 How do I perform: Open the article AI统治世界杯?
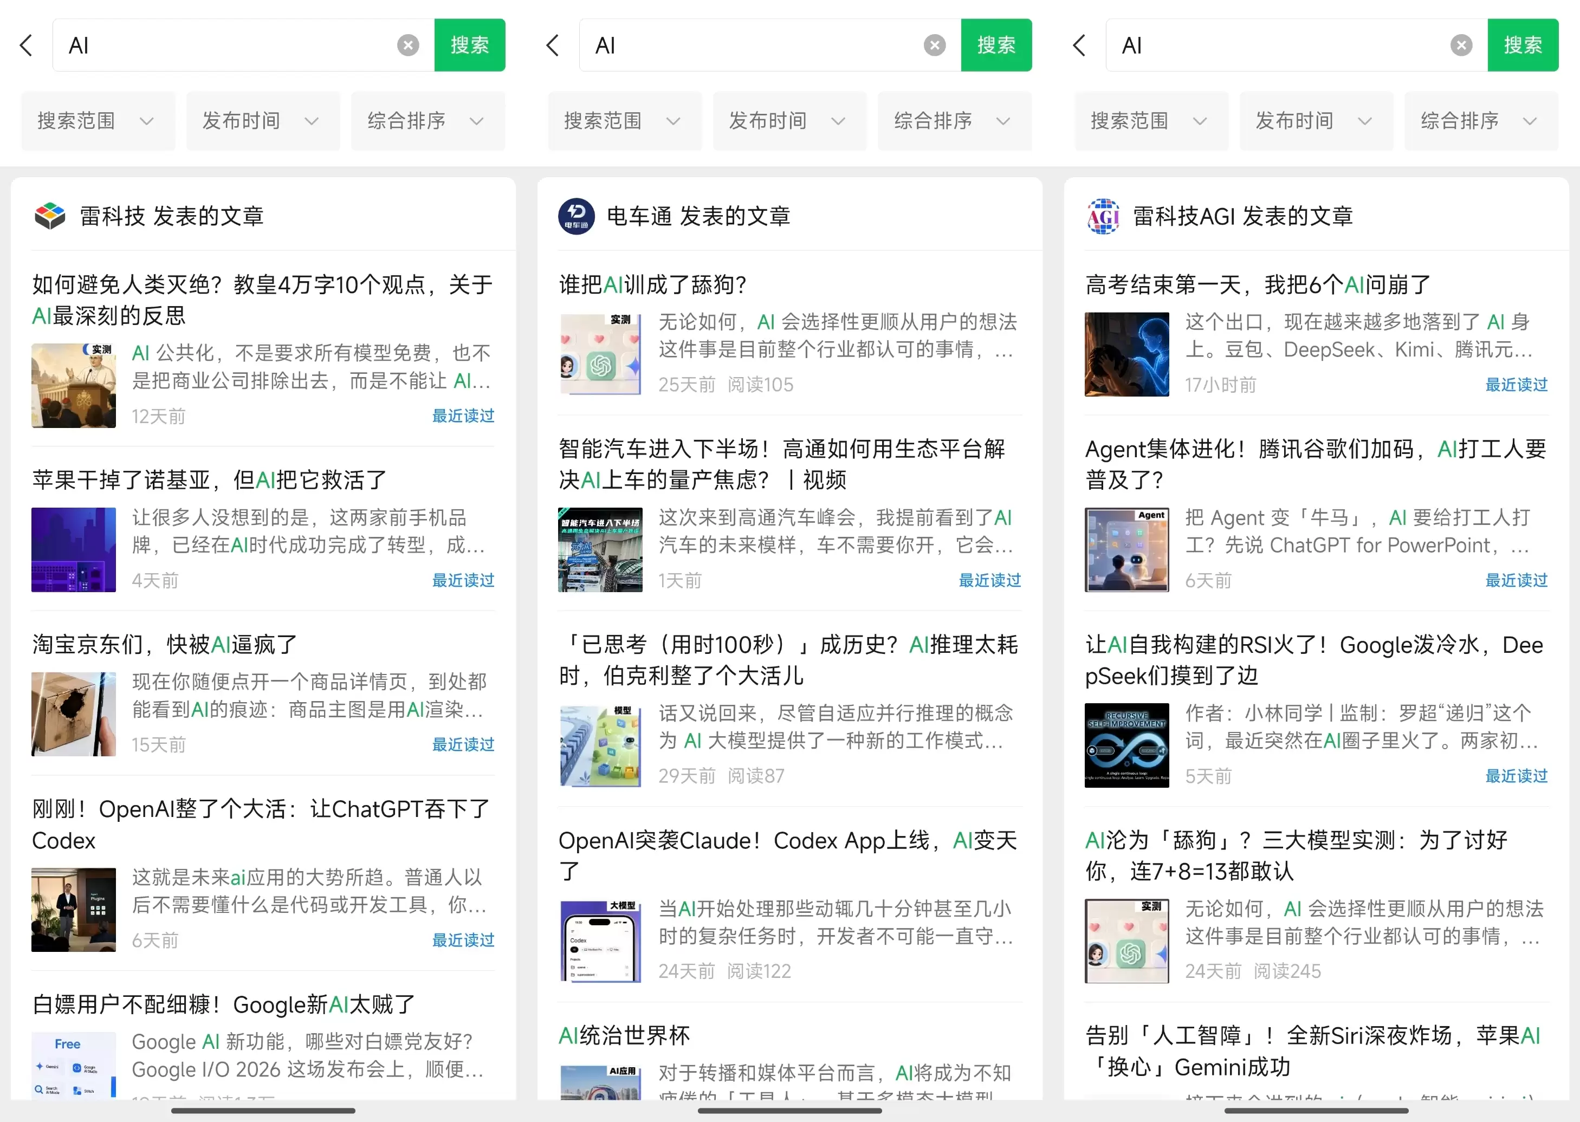tap(625, 1035)
